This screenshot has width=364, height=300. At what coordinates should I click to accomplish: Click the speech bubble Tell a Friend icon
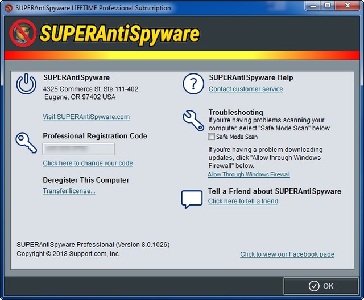(x=192, y=199)
